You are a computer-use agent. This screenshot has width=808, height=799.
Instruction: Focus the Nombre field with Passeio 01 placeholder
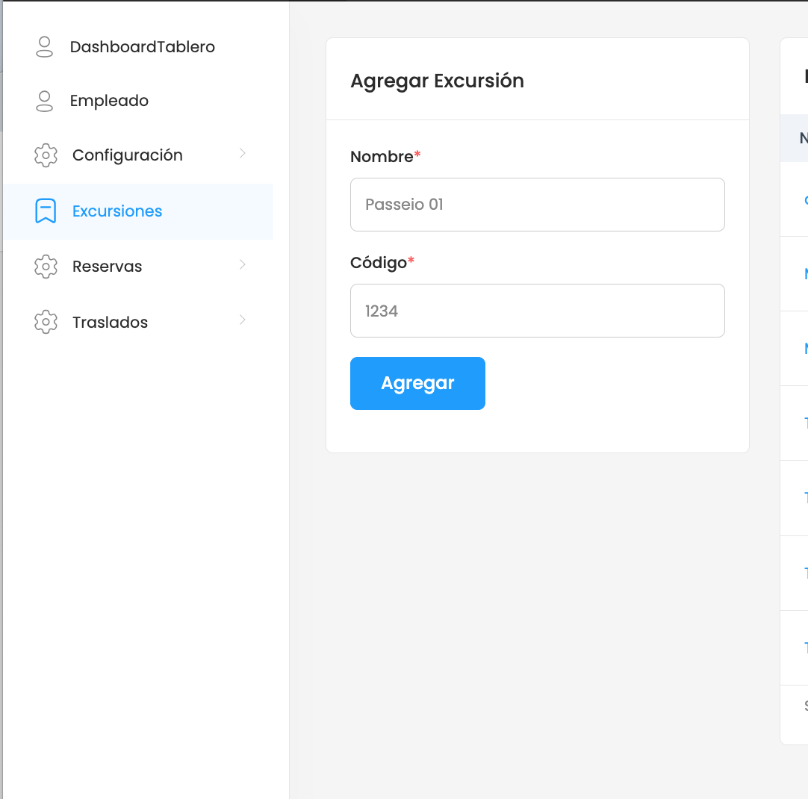537,205
